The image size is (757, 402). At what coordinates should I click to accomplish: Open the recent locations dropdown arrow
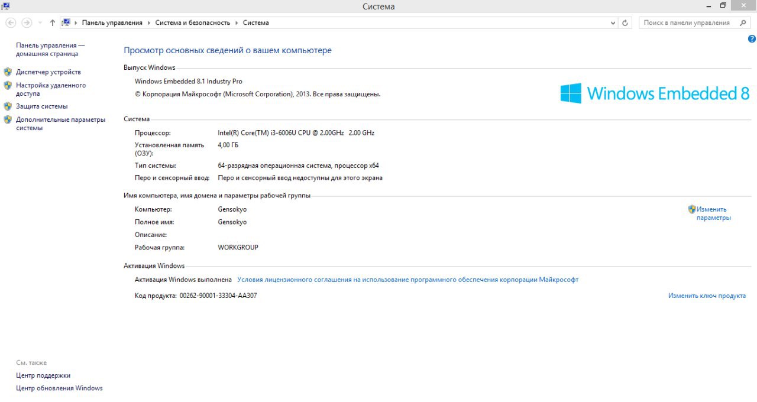(x=40, y=22)
